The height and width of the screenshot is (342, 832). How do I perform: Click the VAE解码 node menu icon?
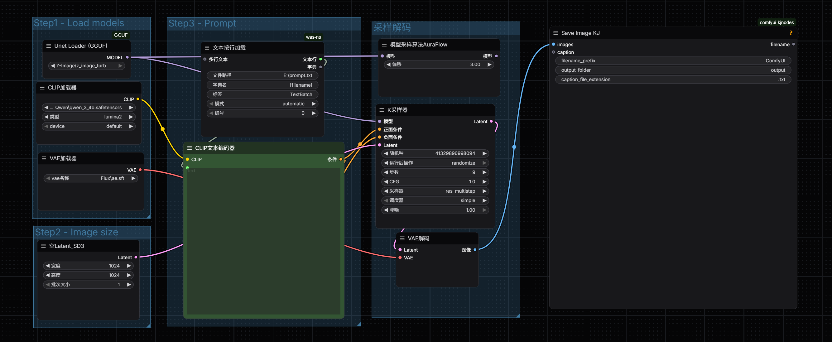(x=402, y=238)
